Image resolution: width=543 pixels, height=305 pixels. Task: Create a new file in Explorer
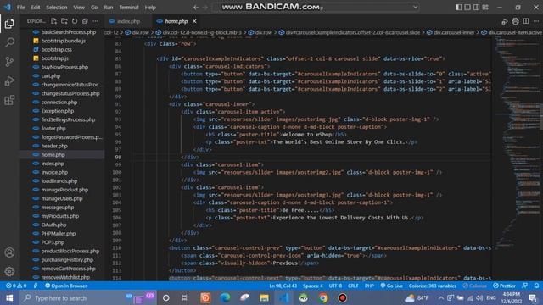[53, 21]
